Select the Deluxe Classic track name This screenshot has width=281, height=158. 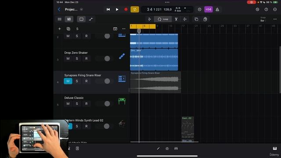(74, 98)
